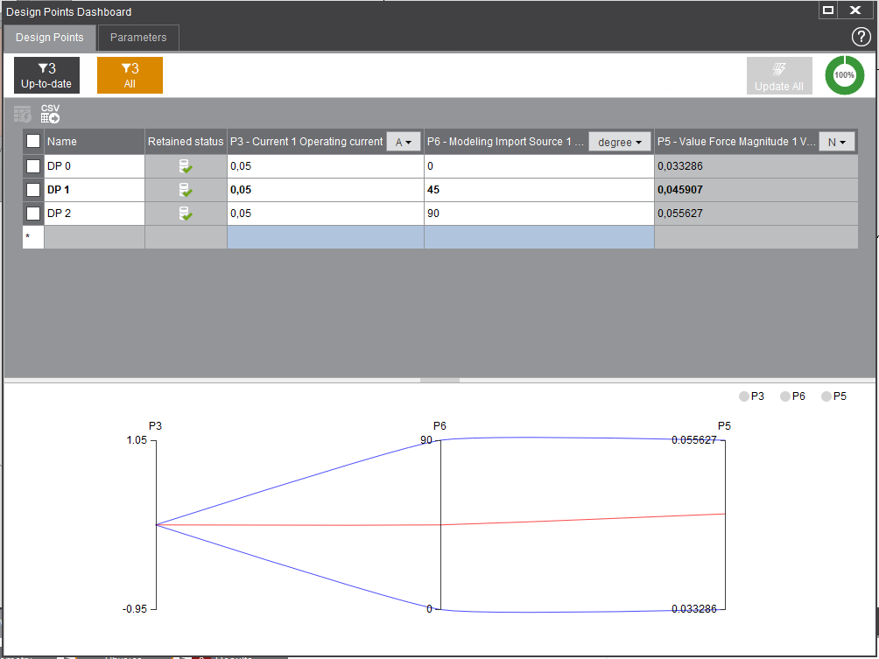Click DP 0 angle value 0

click(x=539, y=166)
